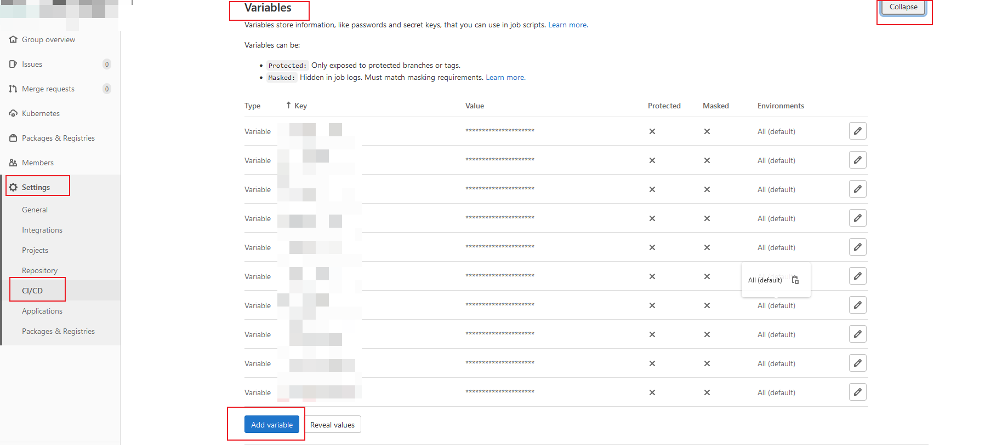Open Learn more link about masking requirements
The height and width of the screenshot is (445, 1002).
(x=505, y=78)
